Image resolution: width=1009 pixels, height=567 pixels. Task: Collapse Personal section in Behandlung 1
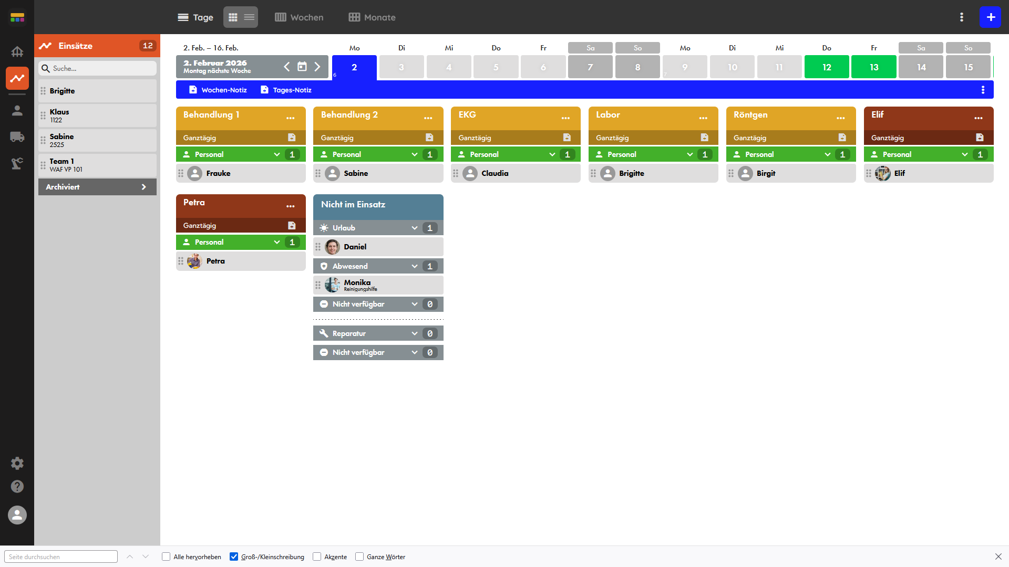pos(277,154)
